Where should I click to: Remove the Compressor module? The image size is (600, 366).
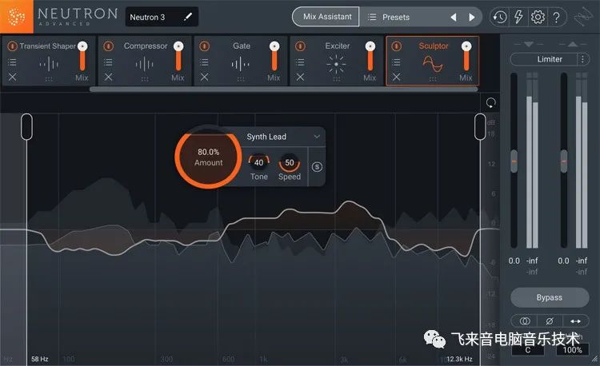(108, 78)
